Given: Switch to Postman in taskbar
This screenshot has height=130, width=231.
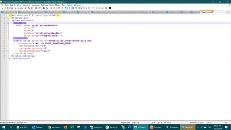Looking at the screenshot, I should [156, 127].
